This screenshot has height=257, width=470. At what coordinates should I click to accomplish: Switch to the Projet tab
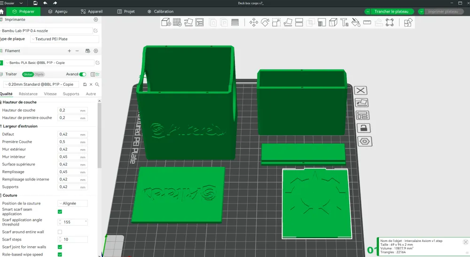coord(126,11)
